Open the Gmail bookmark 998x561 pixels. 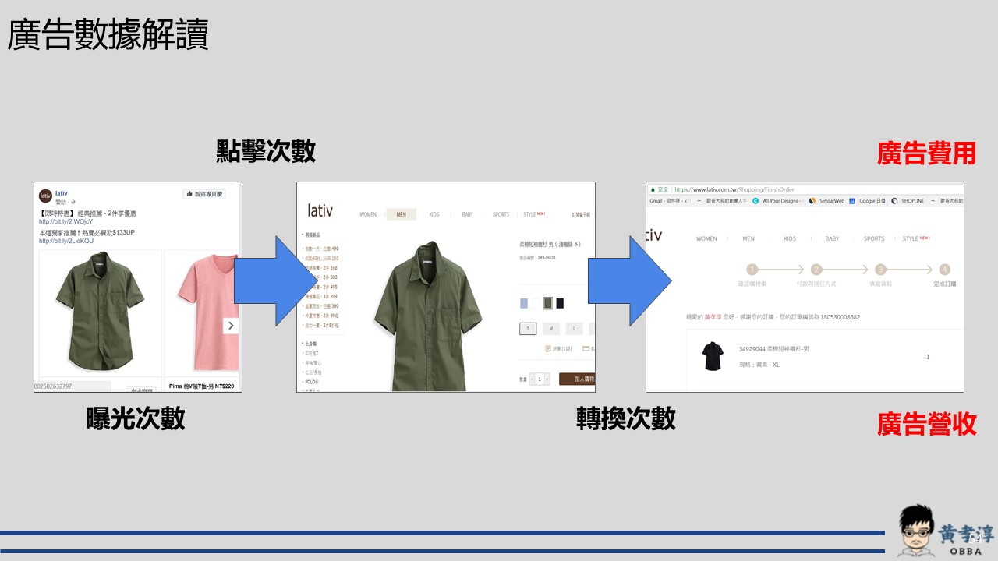click(671, 200)
